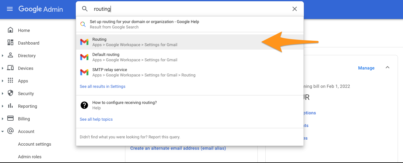Expand the Directory section arrow
Image resolution: width=403 pixels, height=163 pixels.
[3, 56]
